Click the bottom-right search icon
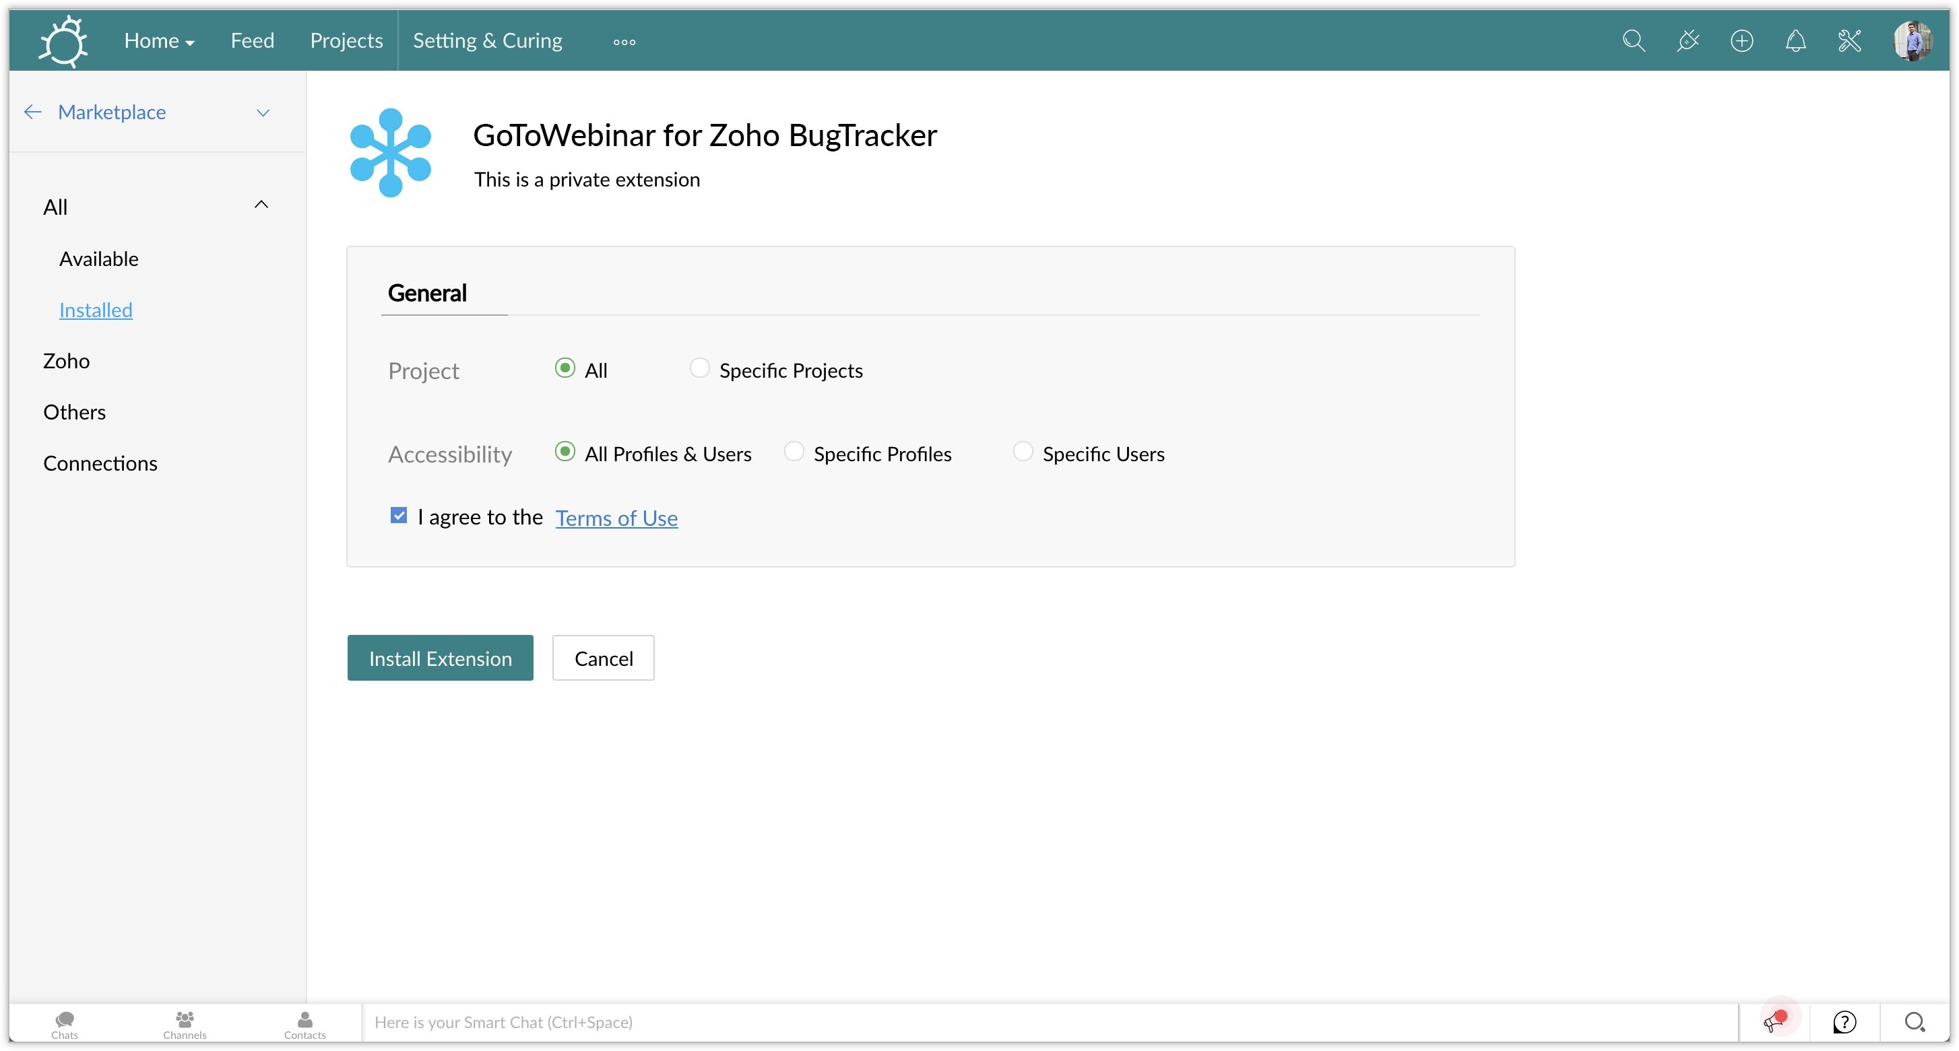 [1915, 1022]
